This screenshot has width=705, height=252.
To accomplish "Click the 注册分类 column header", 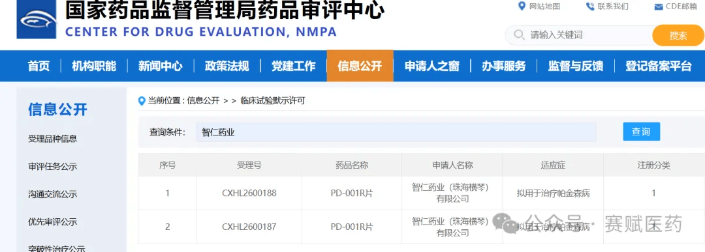I will (x=653, y=165).
